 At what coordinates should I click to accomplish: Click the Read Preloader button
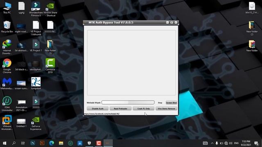(x=120, y=109)
